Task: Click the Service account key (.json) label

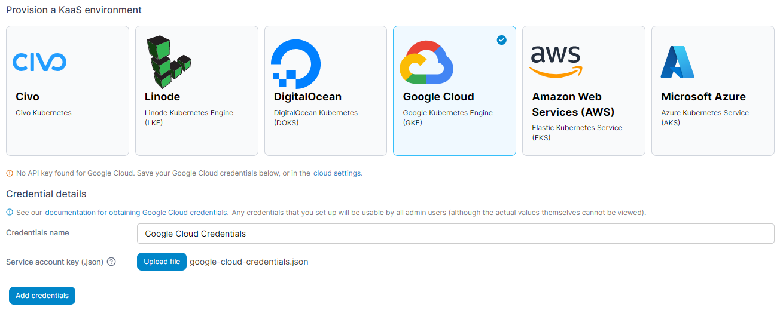Action: (x=55, y=262)
